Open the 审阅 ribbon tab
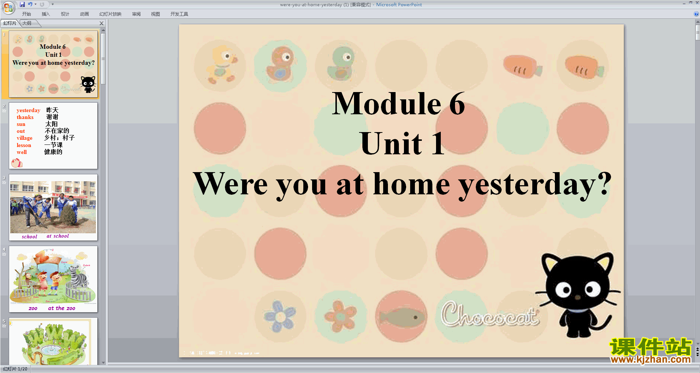Viewport: 700px width, 373px height. point(136,14)
